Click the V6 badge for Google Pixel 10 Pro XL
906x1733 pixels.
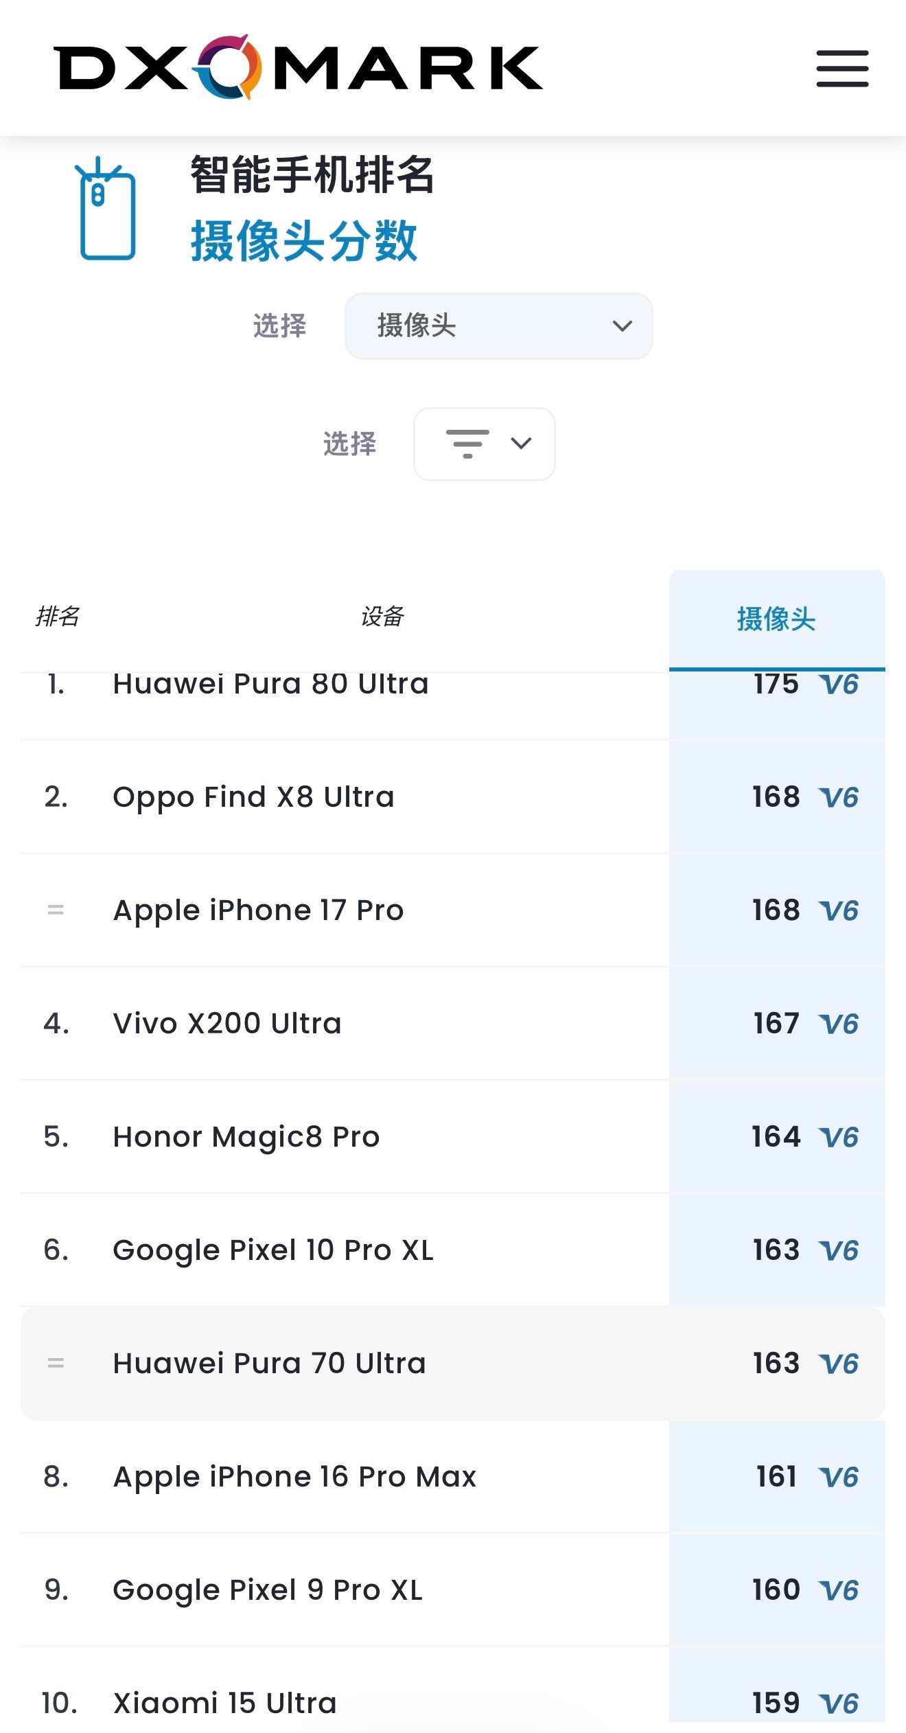(x=839, y=1250)
